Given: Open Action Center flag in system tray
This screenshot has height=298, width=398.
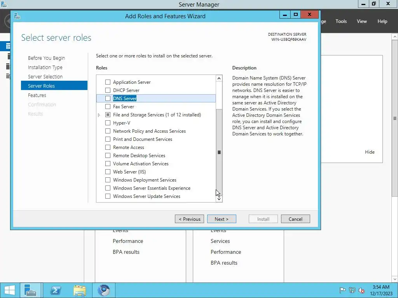Looking at the screenshot, I should (342, 290).
